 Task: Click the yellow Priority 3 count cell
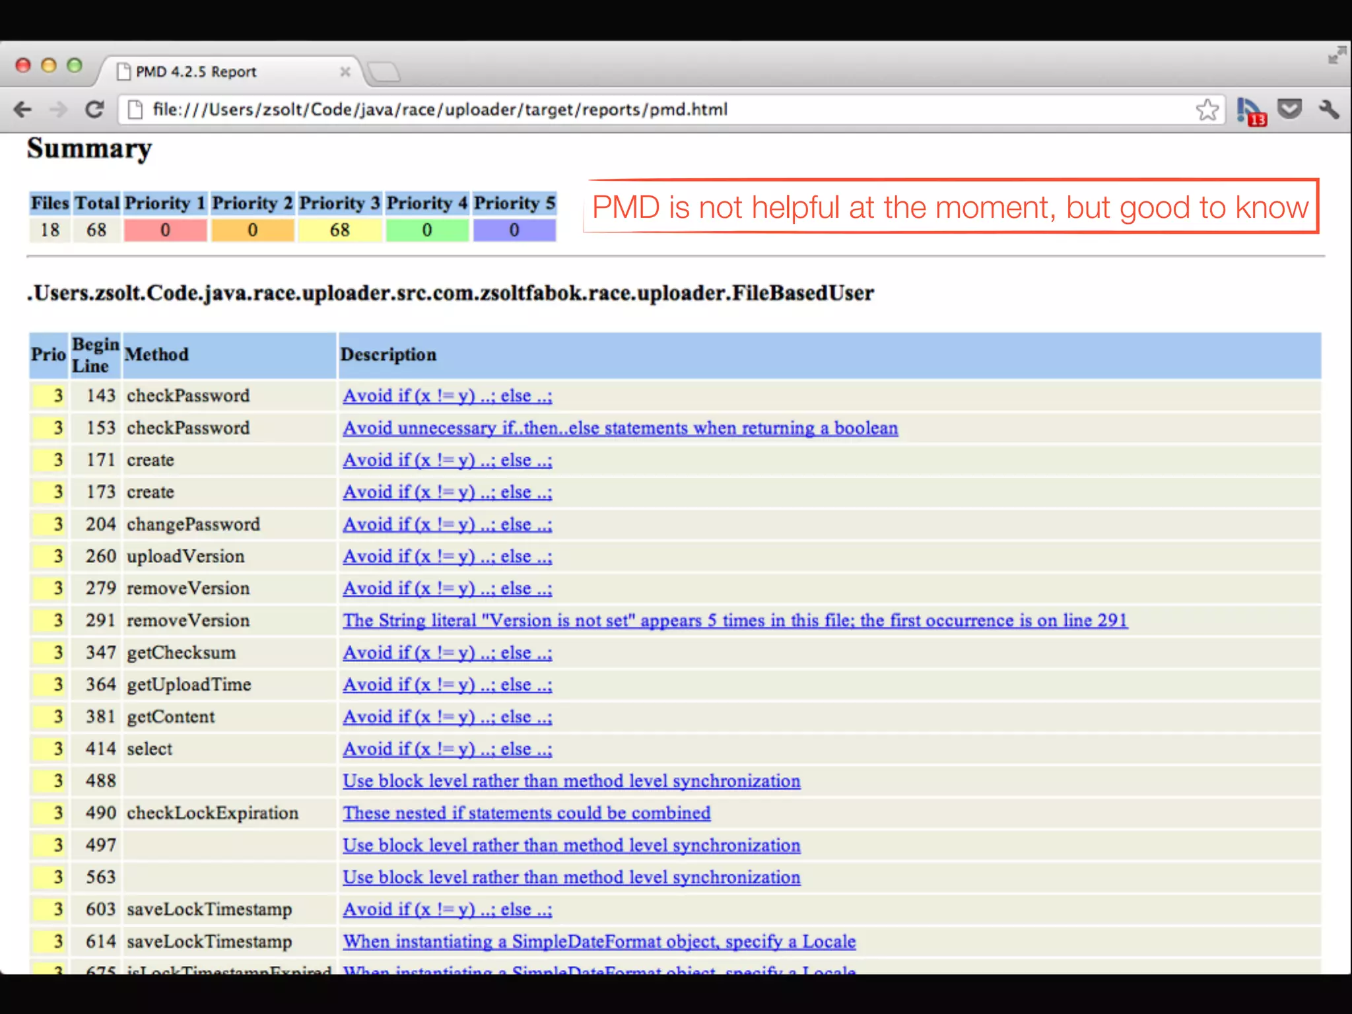(339, 230)
